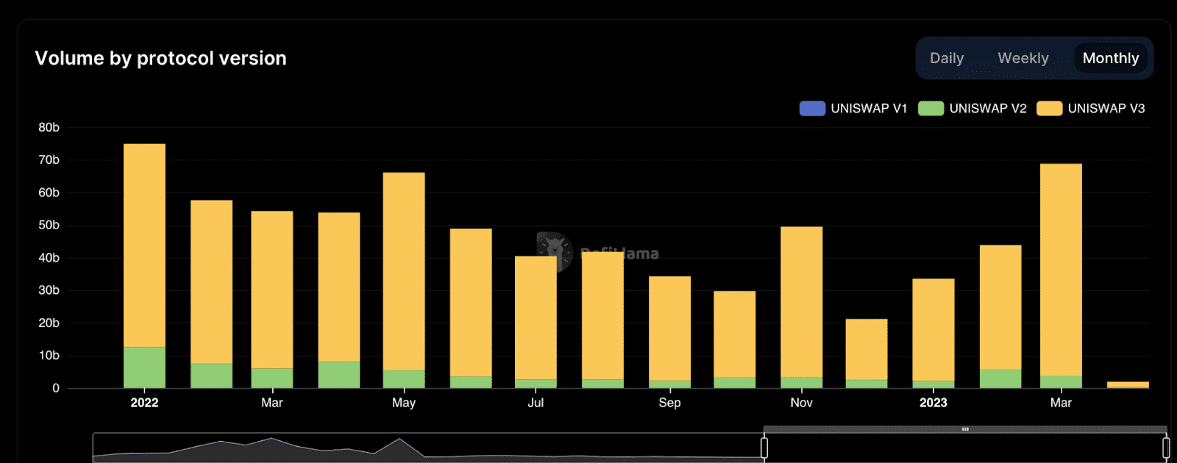Click the January 2022 yellow V3 bar
Image resolution: width=1177 pixels, height=463 pixels.
point(144,245)
